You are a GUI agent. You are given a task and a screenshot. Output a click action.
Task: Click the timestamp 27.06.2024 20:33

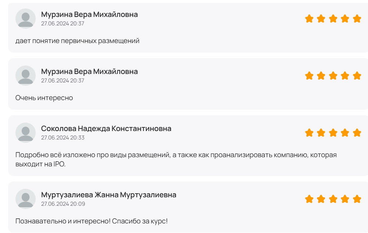pyautogui.click(x=62, y=138)
